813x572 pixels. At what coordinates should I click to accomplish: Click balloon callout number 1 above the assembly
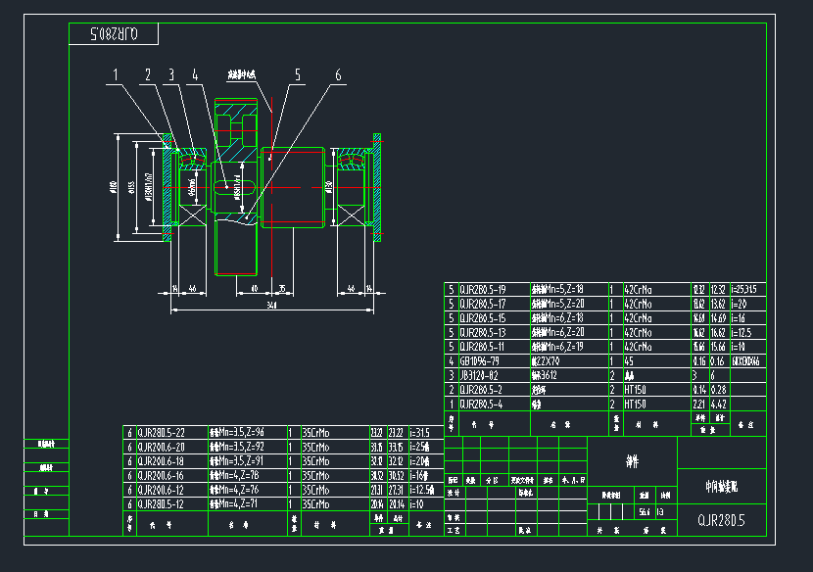pos(116,75)
